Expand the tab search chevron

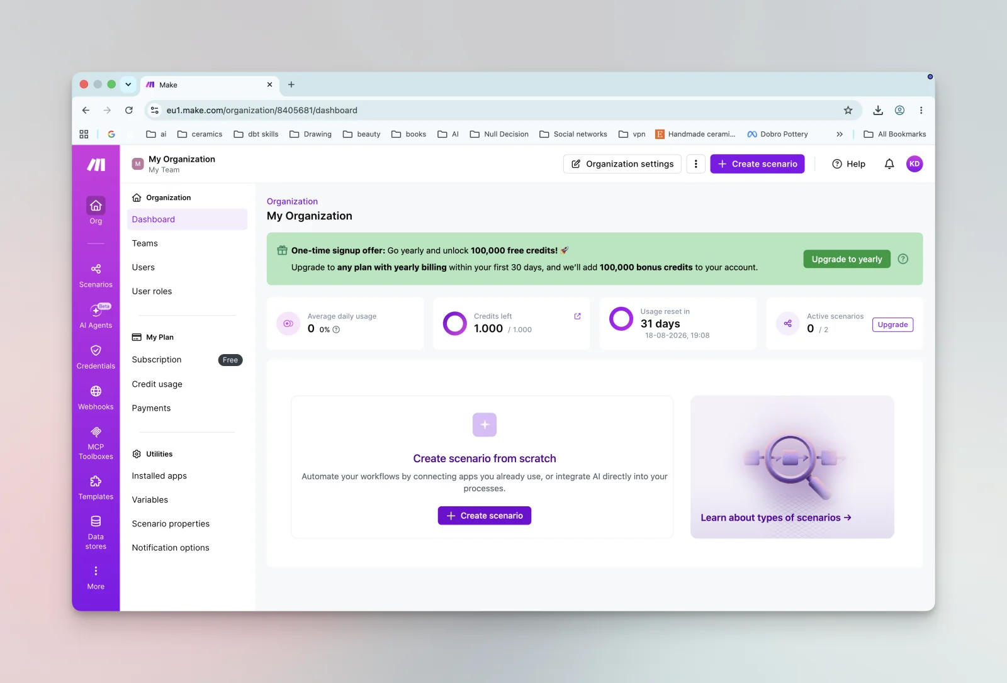128,84
